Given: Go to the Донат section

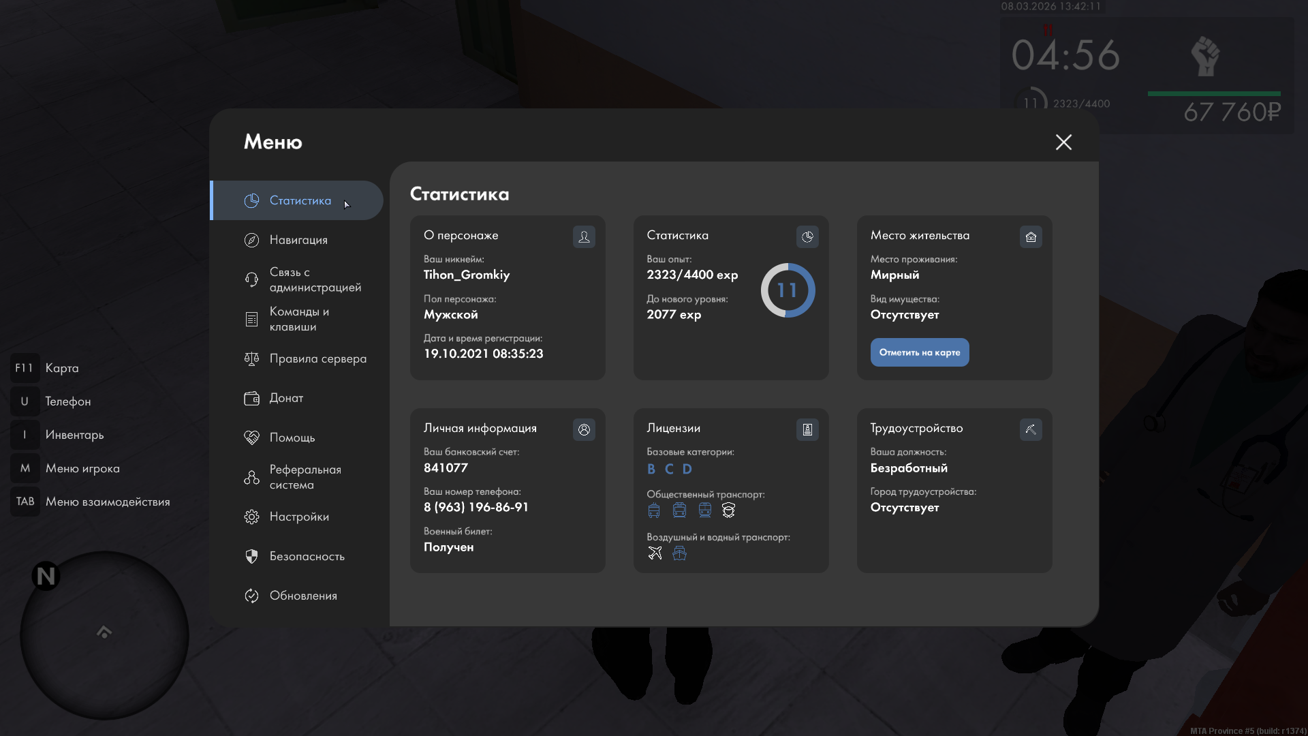Looking at the screenshot, I should 286,398.
